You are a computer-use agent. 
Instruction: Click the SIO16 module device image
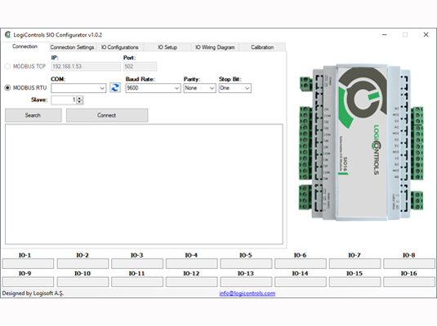(x=361, y=143)
